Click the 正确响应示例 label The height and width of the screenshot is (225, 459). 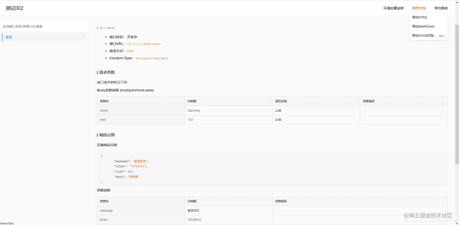(107, 145)
